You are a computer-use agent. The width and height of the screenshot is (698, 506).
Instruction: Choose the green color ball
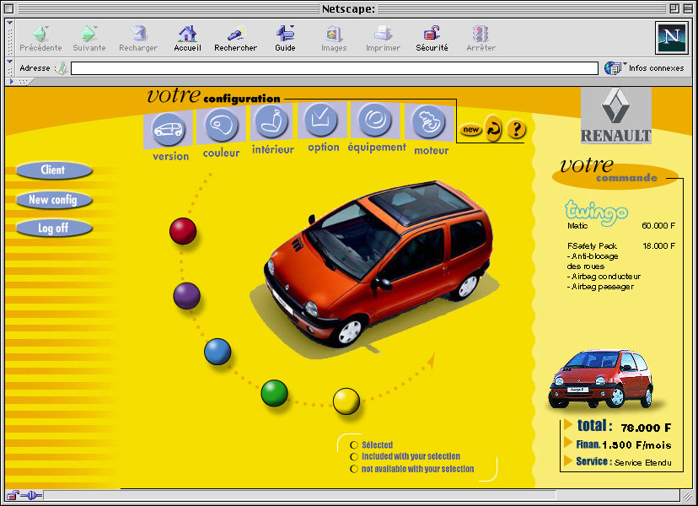274,393
